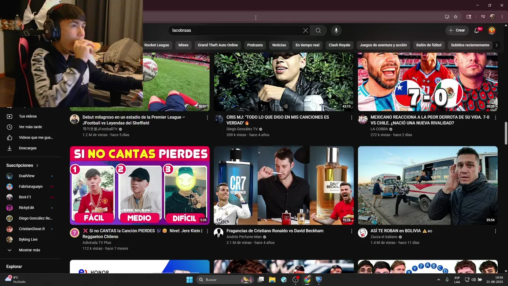Click the Windows taskbar Buscar box
Image resolution: width=508 pixels, height=286 pixels.
pos(225,280)
